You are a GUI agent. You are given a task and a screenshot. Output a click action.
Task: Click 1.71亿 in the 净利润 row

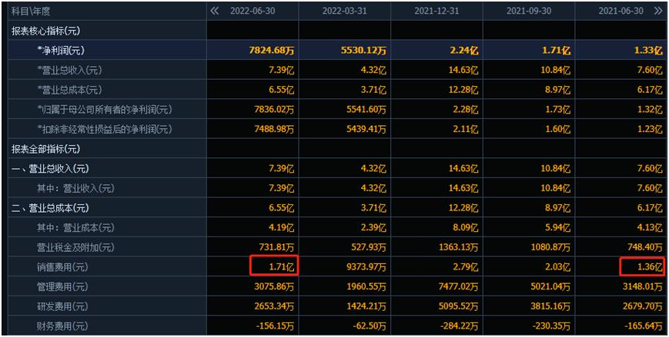[x=557, y=51]
